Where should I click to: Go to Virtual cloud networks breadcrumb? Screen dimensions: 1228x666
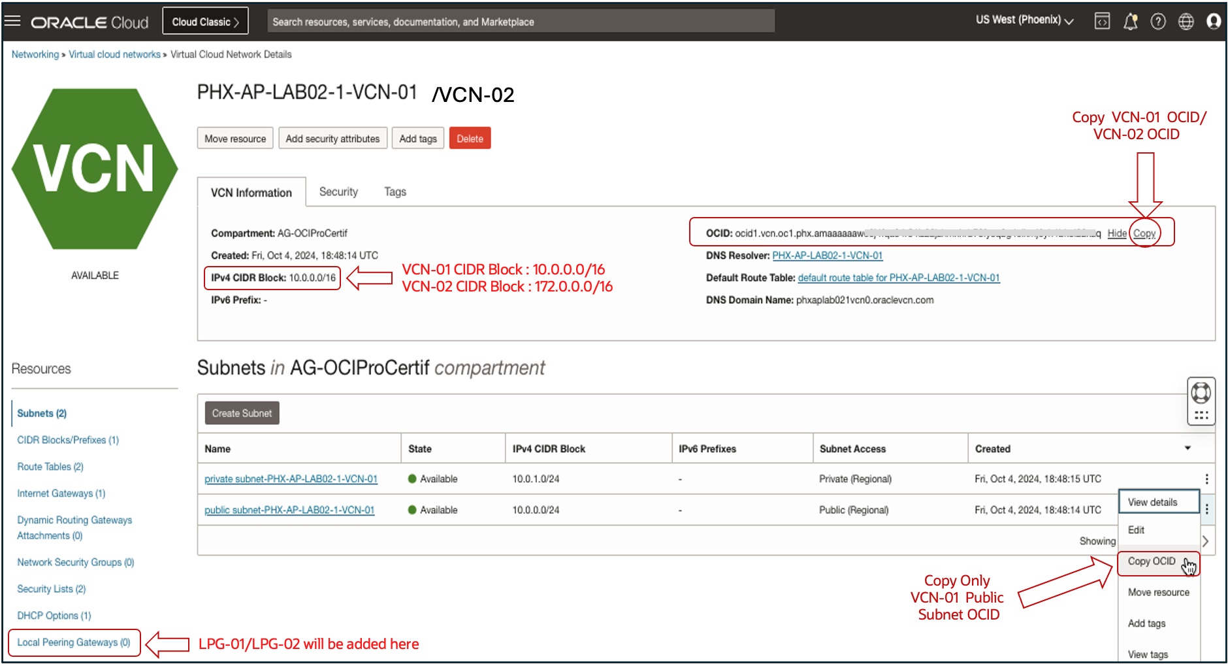pyautogui.click(x=114, y=54)
